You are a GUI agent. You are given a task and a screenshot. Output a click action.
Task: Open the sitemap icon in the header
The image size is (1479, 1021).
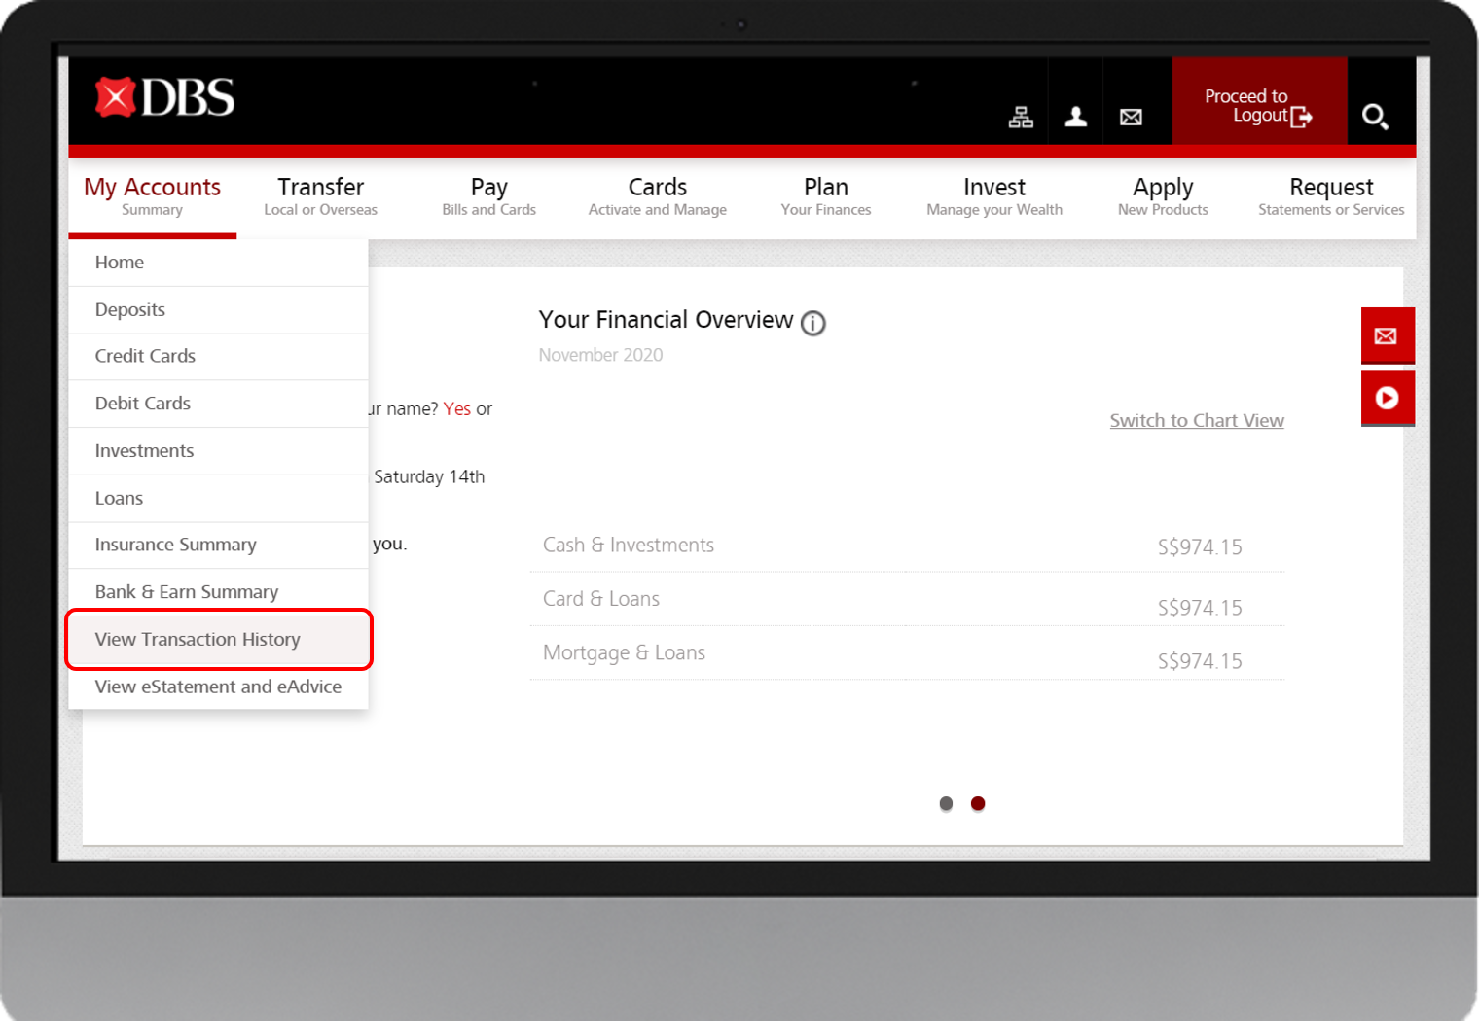[1020, 116]
